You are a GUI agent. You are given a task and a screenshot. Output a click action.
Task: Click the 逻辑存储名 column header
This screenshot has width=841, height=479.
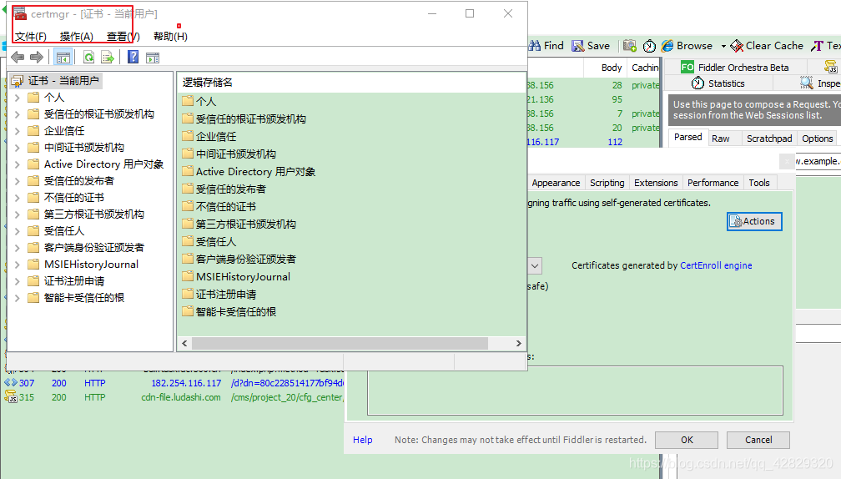click(x=208, y=82)
